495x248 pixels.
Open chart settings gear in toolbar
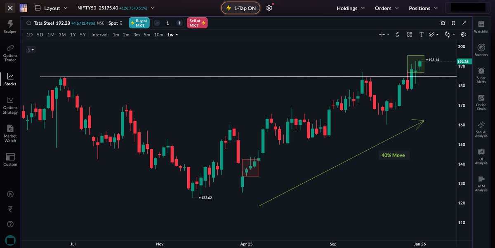[463, 35]
